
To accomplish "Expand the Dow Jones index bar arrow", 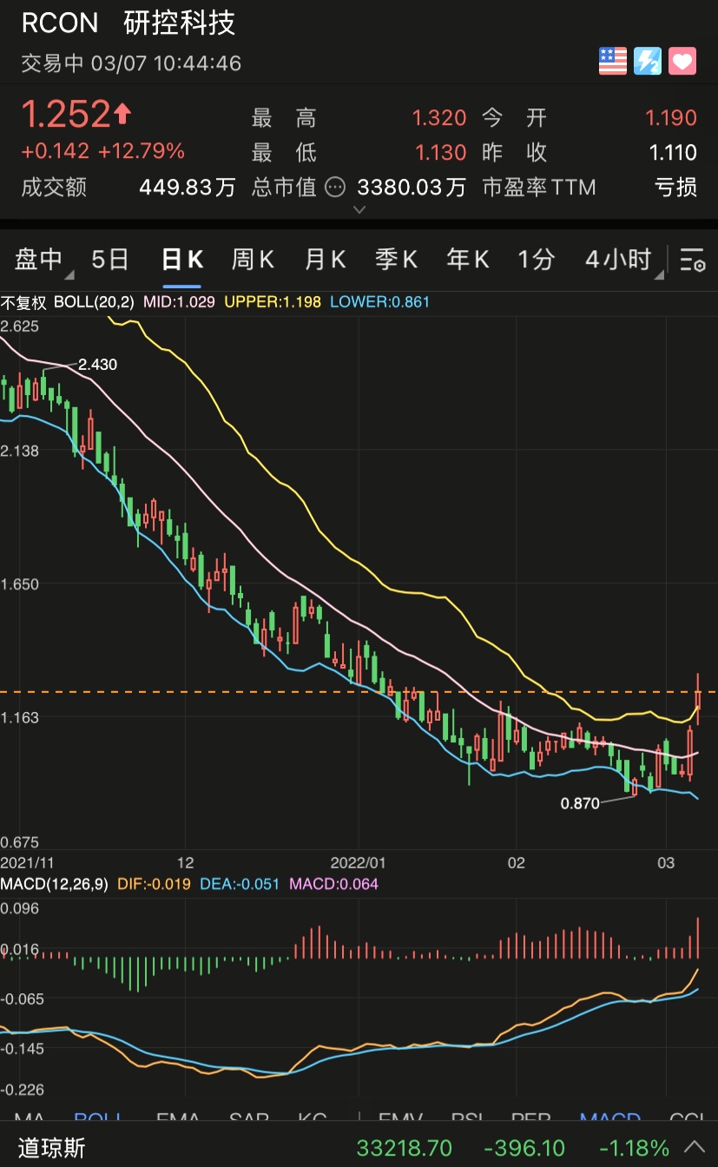I will pyautogui.click(x=695, y=1146).
